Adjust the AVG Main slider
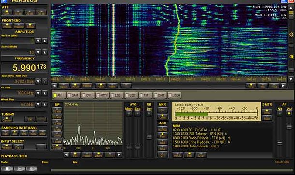Viewport: 295px width, 175px height. point(129,146)
